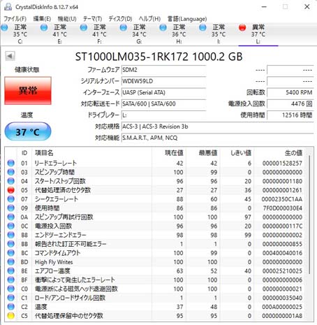Switch to the H: drive tab

click(x=179, y=34)
